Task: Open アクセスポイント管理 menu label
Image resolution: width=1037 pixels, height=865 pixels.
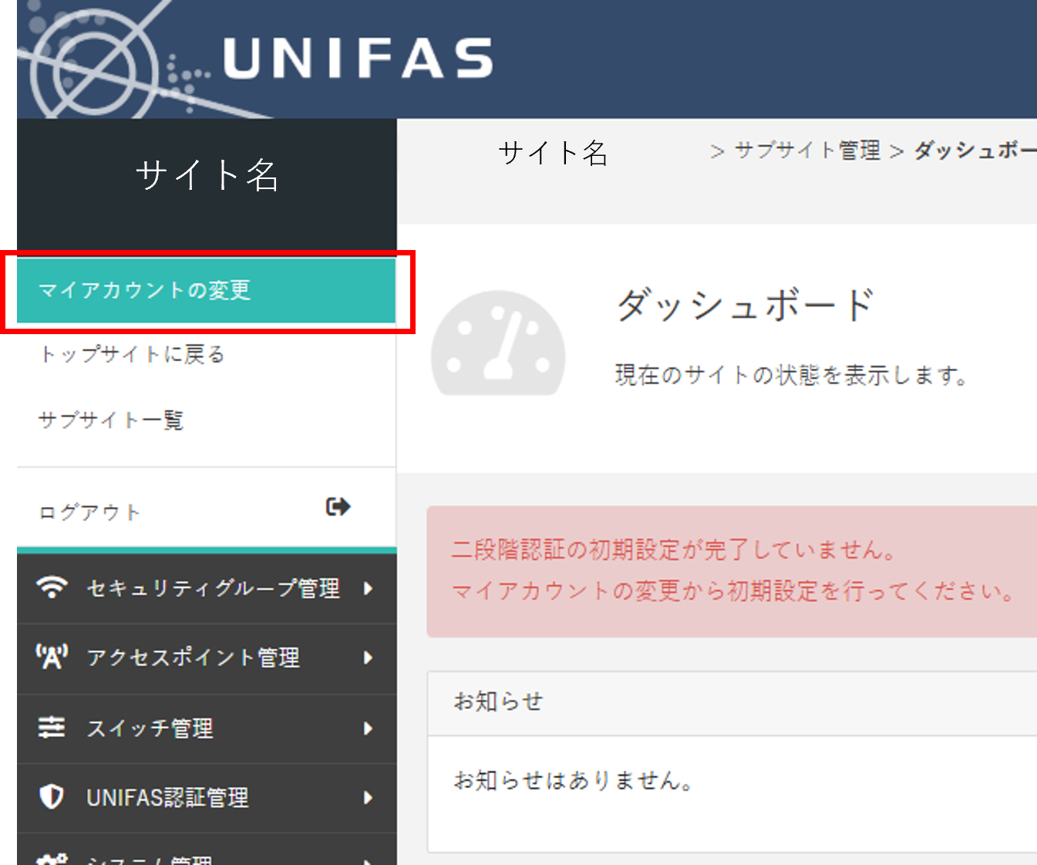Action: (x=193, y=658)
